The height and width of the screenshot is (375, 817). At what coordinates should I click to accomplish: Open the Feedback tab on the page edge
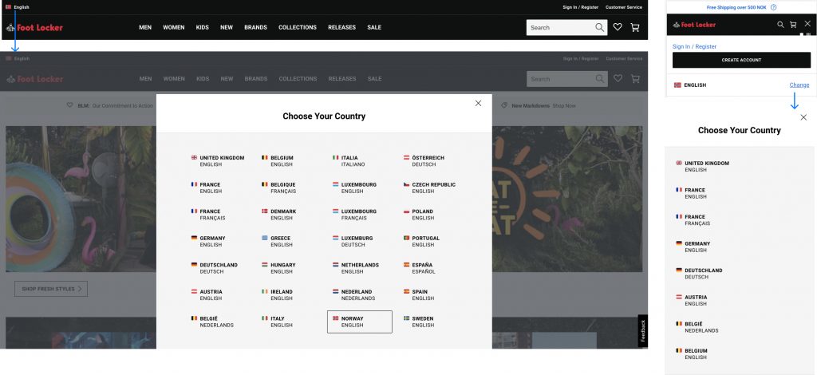pyautogui.click(x=643, y=331)
